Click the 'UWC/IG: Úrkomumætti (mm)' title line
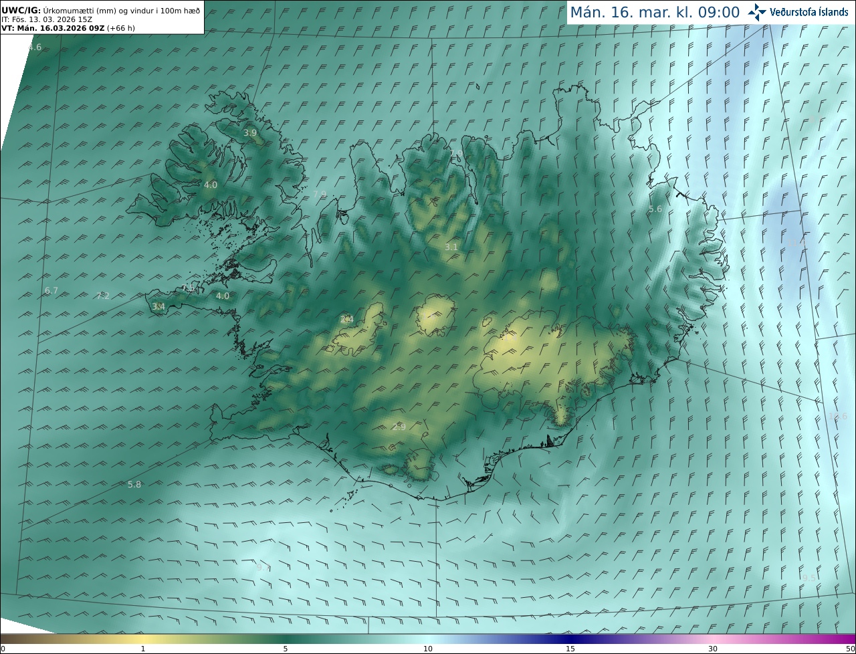Viewport: 856px width, 654px height. pos(101,11)
